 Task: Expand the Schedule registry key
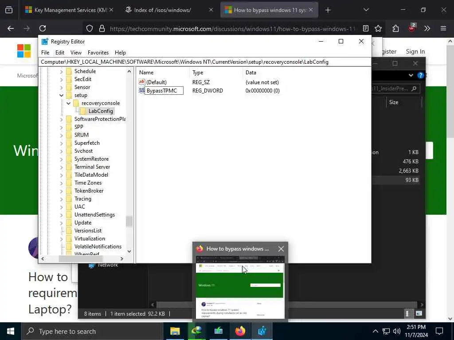[61, 71]
